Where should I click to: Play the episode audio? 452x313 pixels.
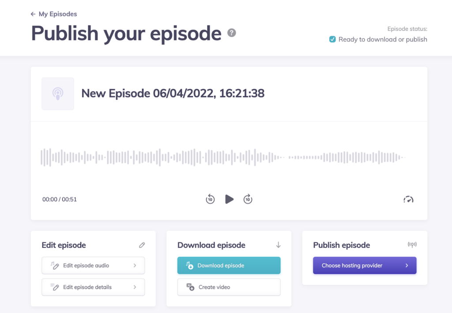point(229,199)
